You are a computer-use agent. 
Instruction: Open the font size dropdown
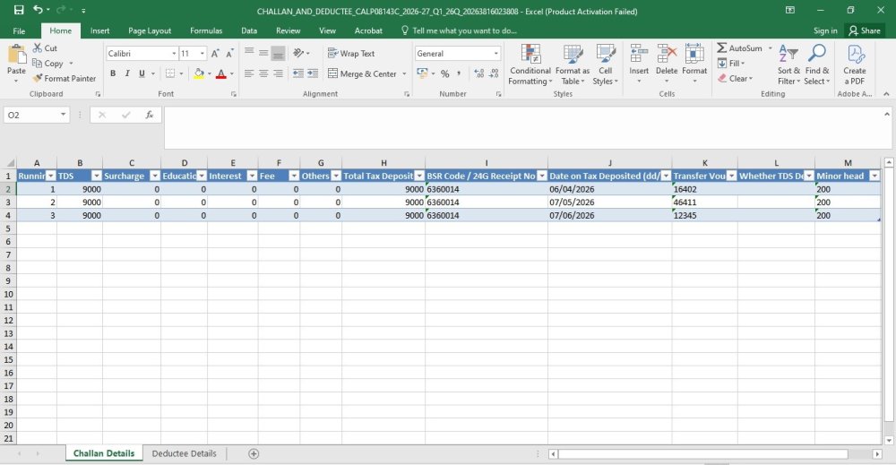[202, 54]
